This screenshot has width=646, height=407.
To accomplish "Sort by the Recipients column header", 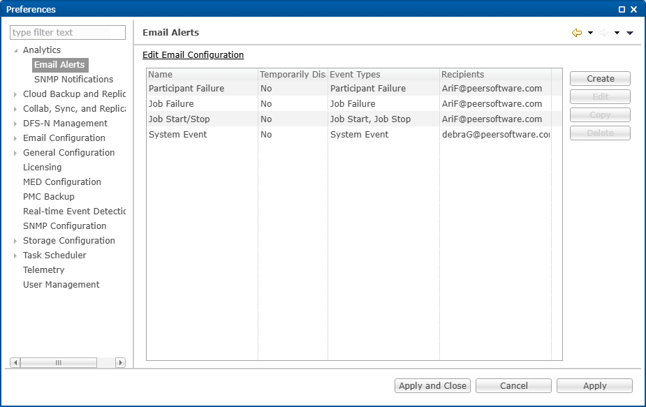I will (x=496, y=75).
